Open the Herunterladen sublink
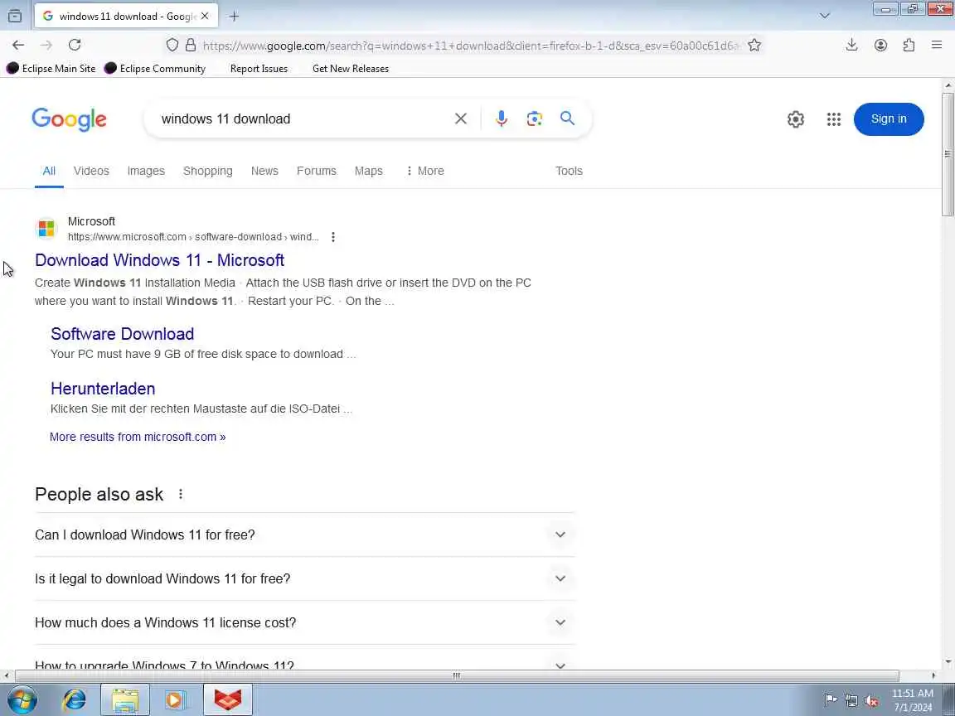 (x=103, y=389)
